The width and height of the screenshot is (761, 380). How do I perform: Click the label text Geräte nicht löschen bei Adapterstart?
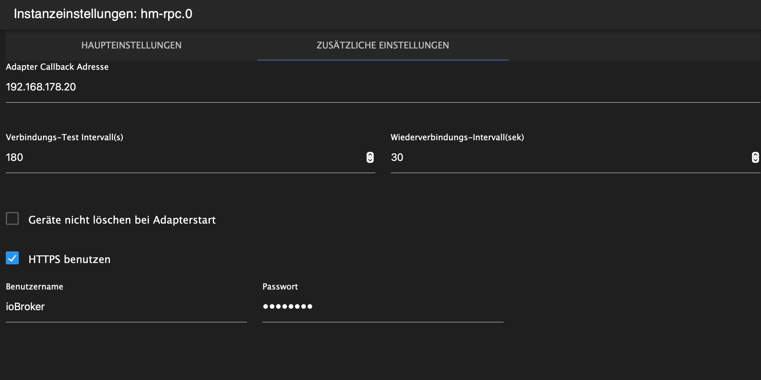122,220
